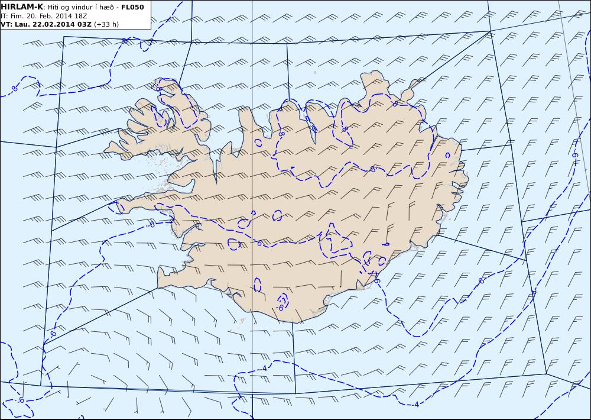The image size is (591, 420).
Task: Click the 'VT: Lau. 22.02.2014 03Z' valid time
Action: [x=46, y=24]
